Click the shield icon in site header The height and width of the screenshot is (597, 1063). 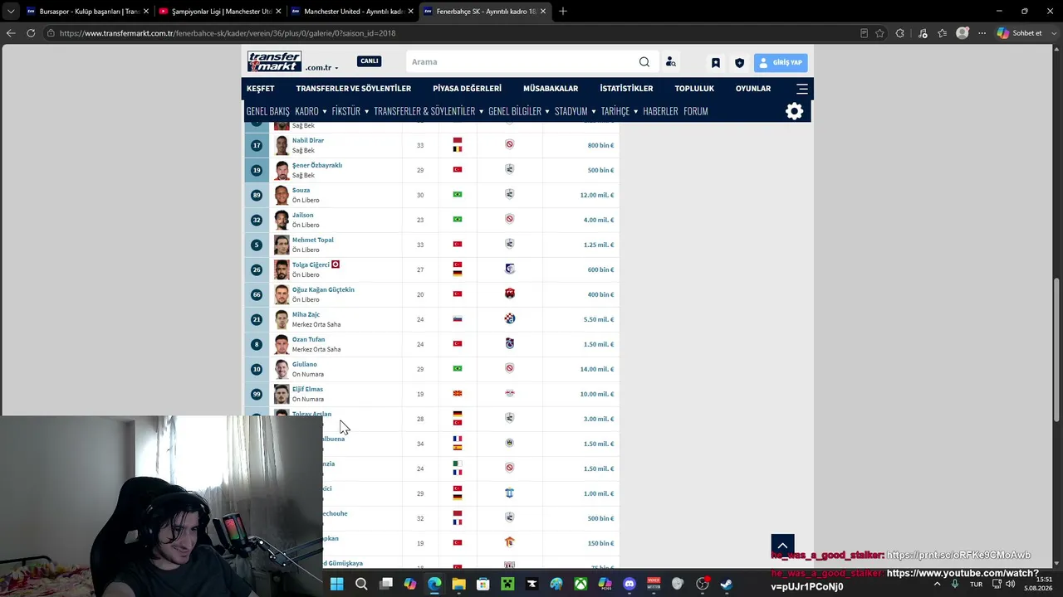(739, 62)
